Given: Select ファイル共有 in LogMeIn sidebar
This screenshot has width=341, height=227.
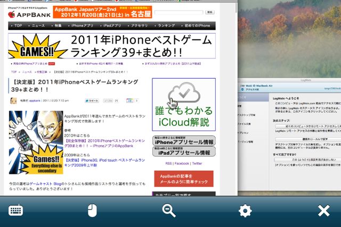Looking at the screenshot, I should [x=245, y=124].
